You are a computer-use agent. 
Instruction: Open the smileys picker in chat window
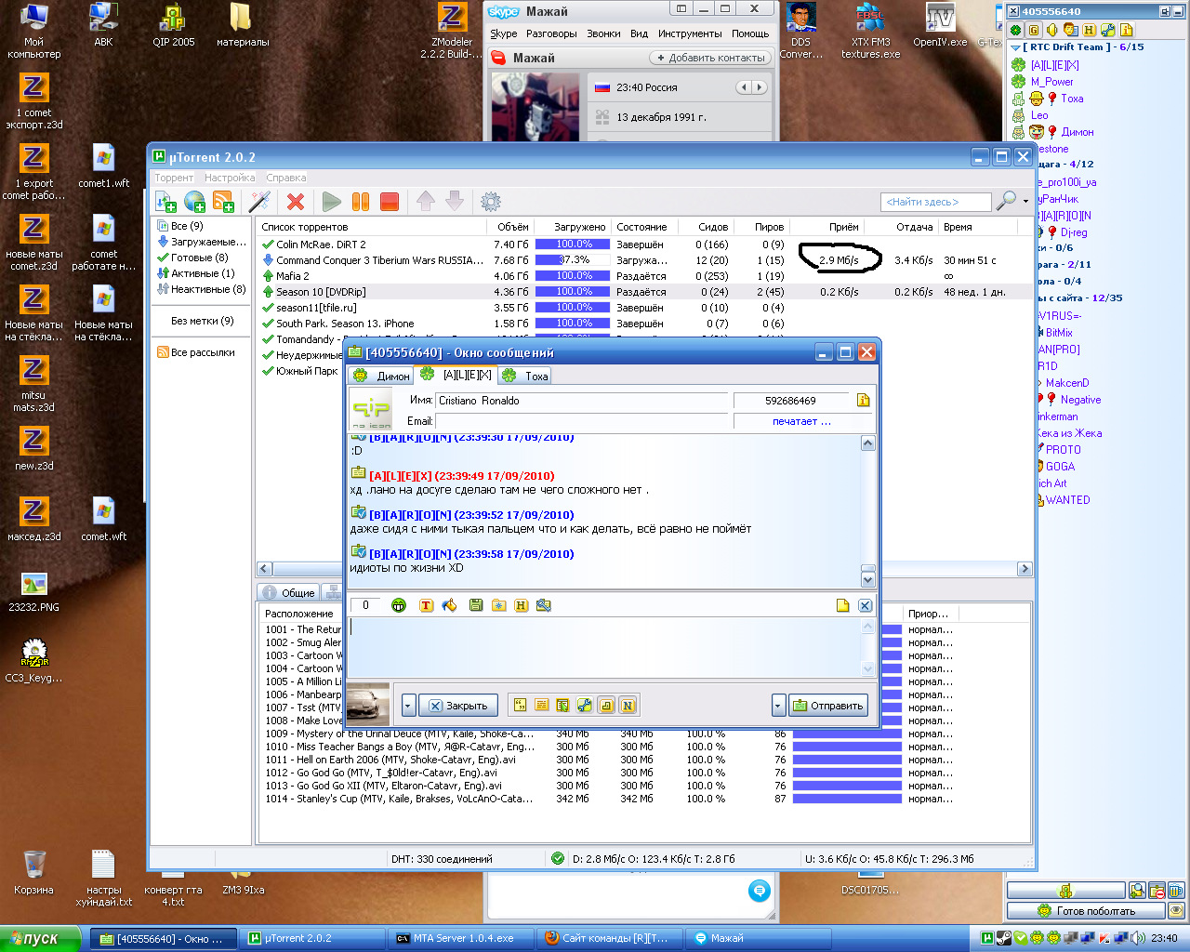[x=399, y=605]
